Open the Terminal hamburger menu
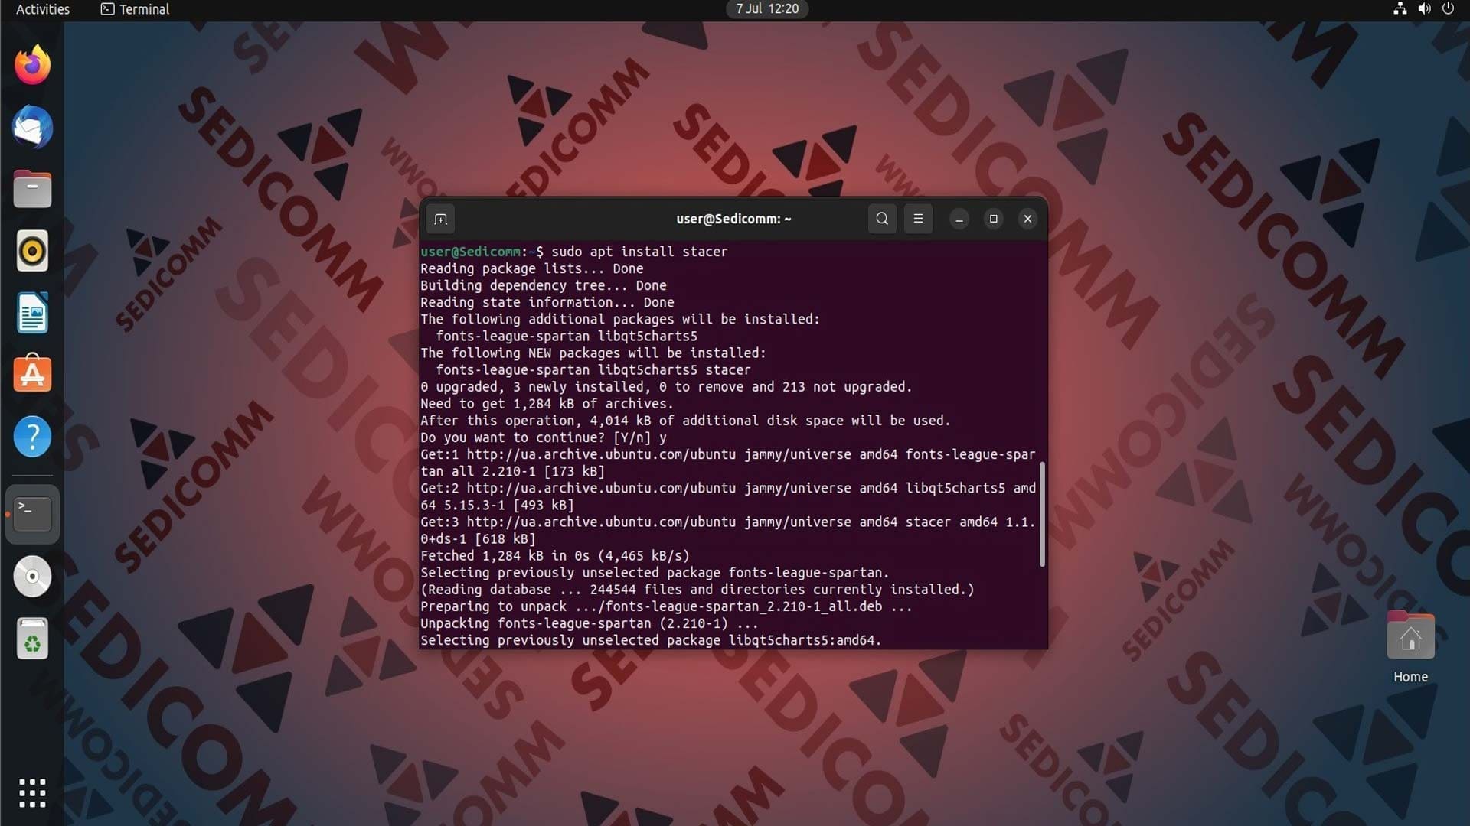Screen dimensions: 1470x826 click(918, 219)
